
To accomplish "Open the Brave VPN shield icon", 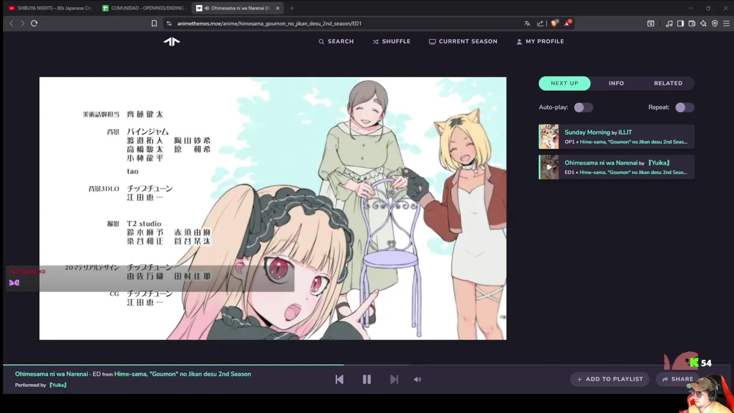I will tap(715, 24).
